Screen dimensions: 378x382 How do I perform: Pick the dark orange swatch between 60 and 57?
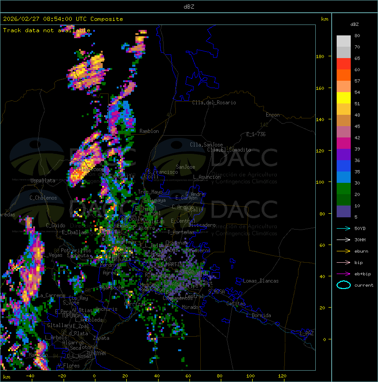[x=343, y=75]
